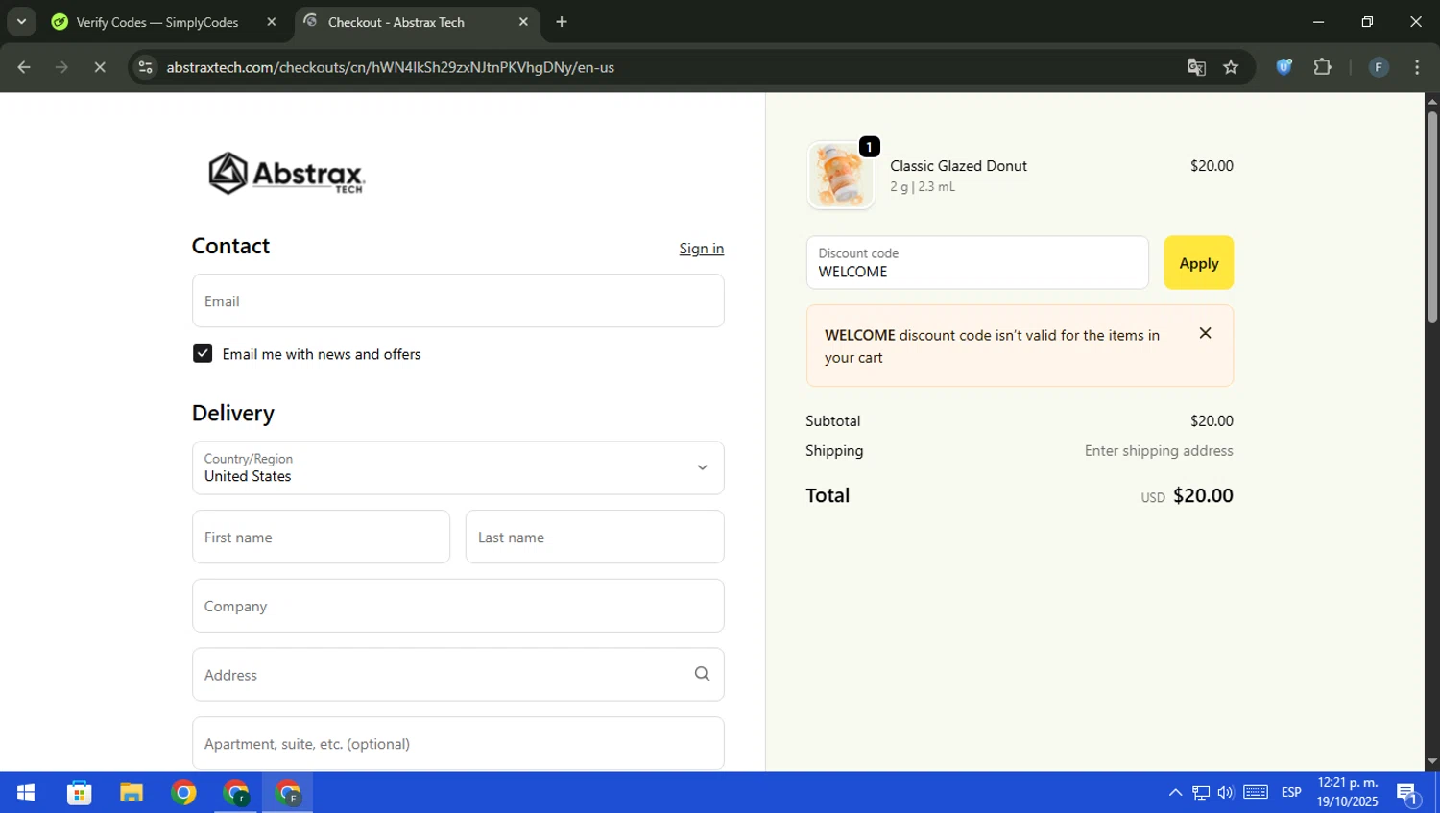Close the Checkout Abstrax Tech tab
Screen dimensions: 1440x813
click(x=523, y=22)
